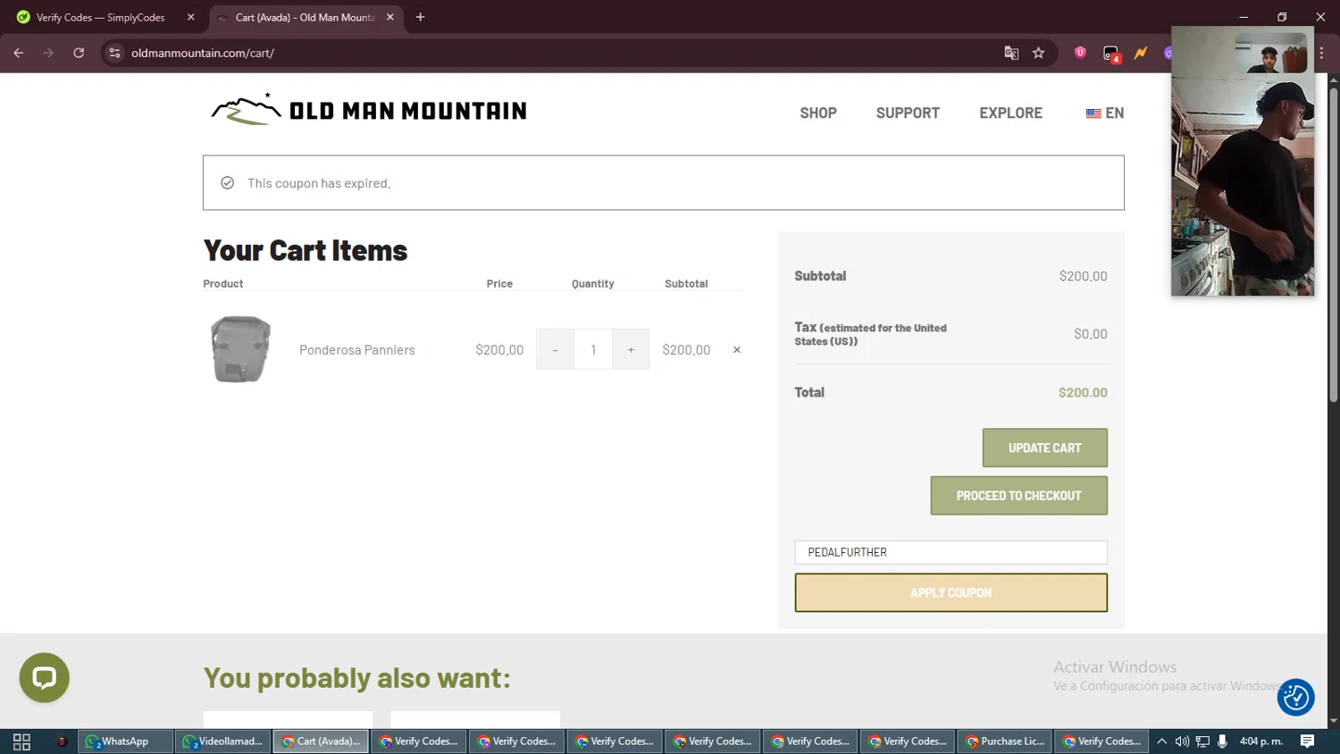Switch to Purchase Lic... taskbar window
1340x754 pixels.
[x=1005, y=741]
